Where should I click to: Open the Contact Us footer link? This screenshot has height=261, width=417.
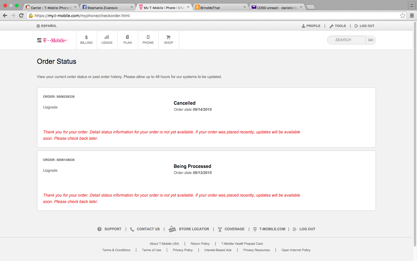tap(148, 229)
